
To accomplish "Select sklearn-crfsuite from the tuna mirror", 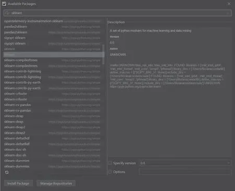I will coord(54,99).
